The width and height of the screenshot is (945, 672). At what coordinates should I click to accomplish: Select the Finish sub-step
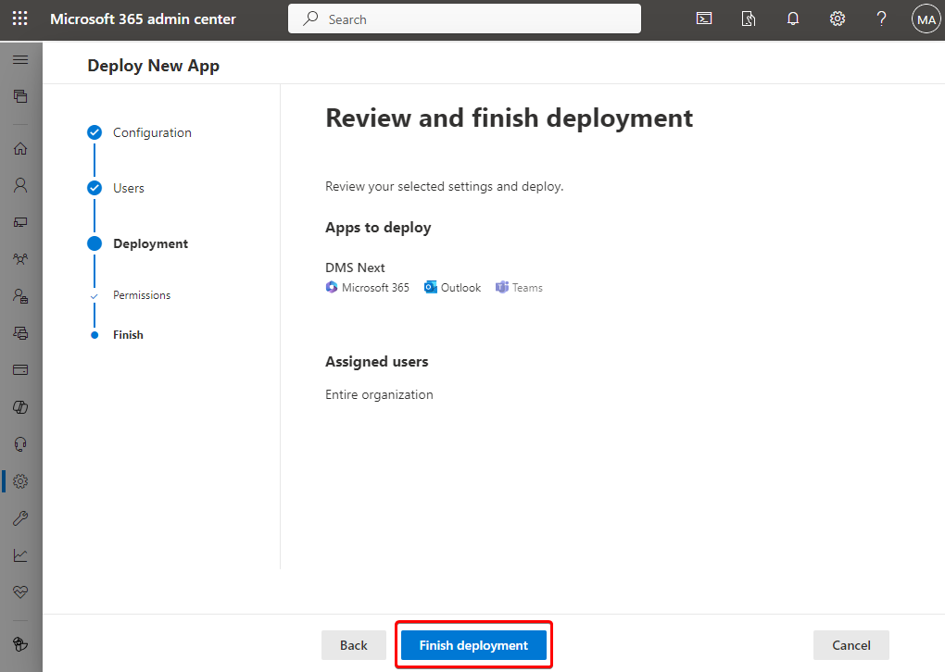click(129, 335)
